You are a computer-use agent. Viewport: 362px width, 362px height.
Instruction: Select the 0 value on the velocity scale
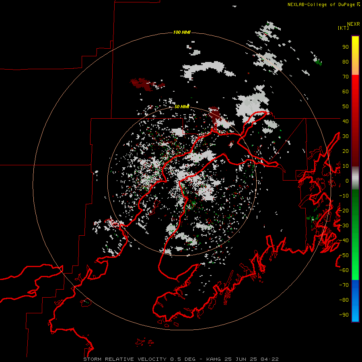tap(347, 181)
